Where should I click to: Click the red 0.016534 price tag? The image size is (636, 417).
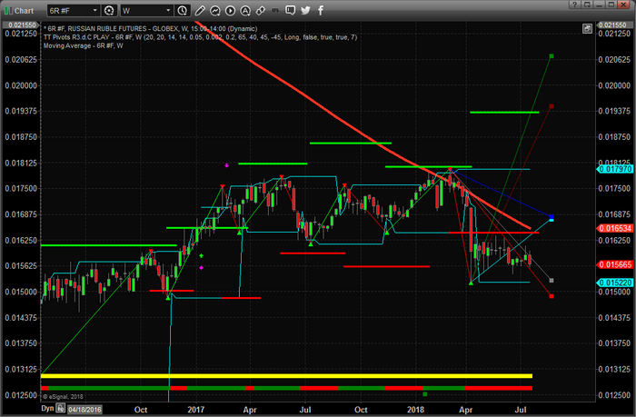[x=615, y=228]
